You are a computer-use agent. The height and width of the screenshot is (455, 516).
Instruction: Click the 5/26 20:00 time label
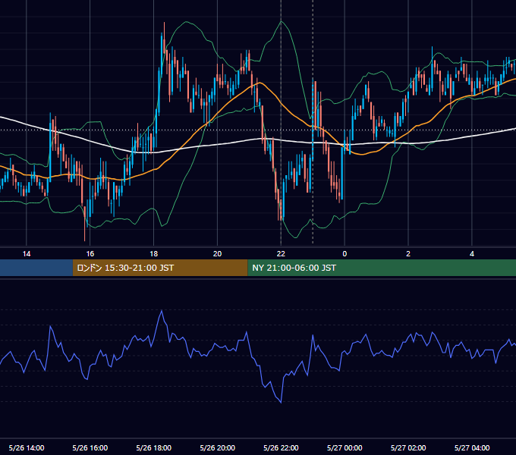point(217,447)
